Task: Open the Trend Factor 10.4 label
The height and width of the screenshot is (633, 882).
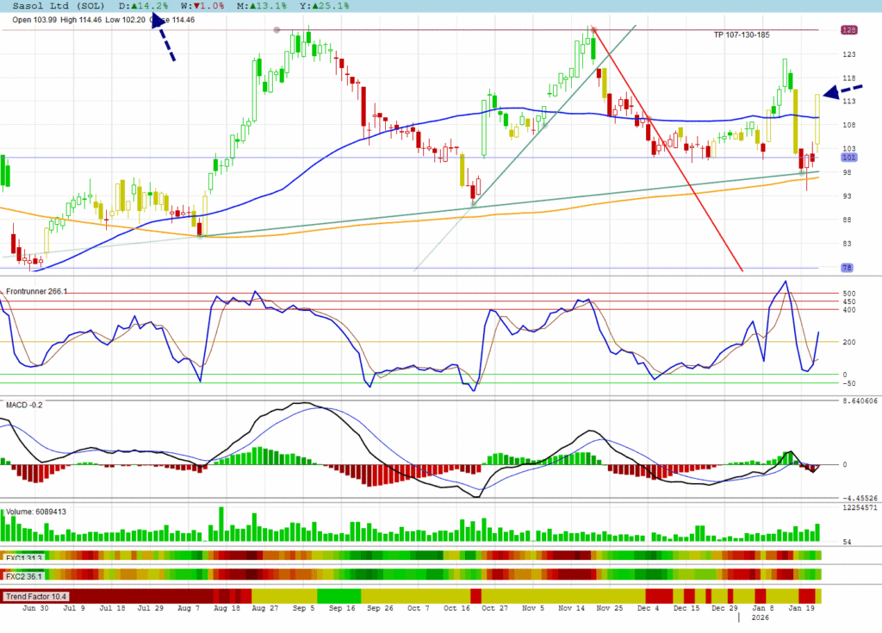Action: pyautogui.click(x=36, y=596)
